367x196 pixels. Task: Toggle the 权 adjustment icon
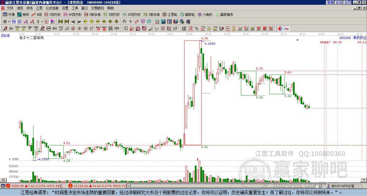click(47, 22)
